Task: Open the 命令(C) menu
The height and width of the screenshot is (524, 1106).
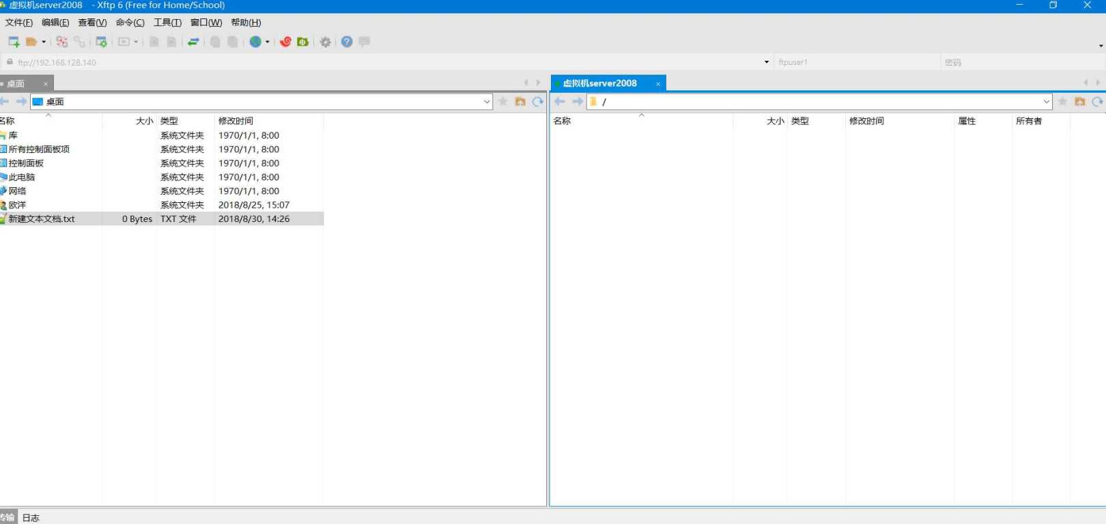Action: (130, 23)
